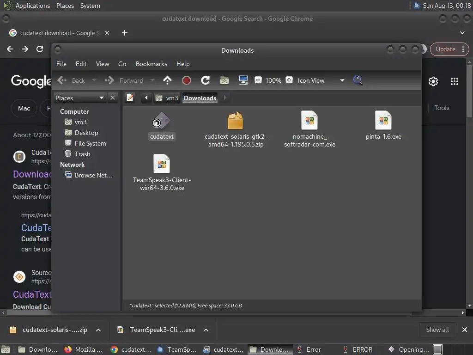
Task: Zoom in with the plus icon
Action: click(289, 80)
